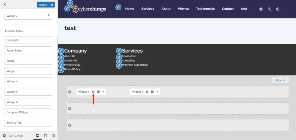Select the Colophon Widget item

coord(28,112)
